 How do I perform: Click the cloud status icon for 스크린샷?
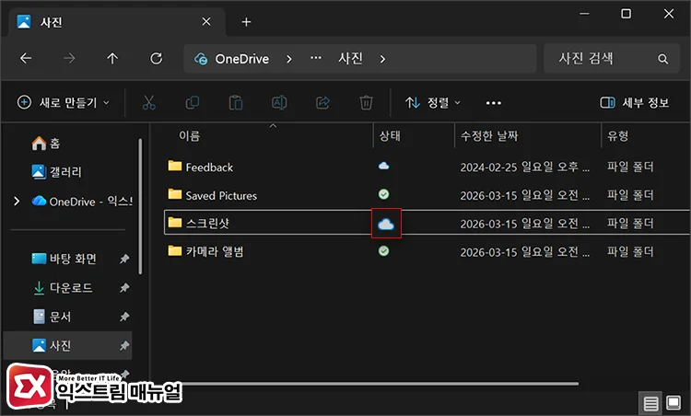pos(386,224)
